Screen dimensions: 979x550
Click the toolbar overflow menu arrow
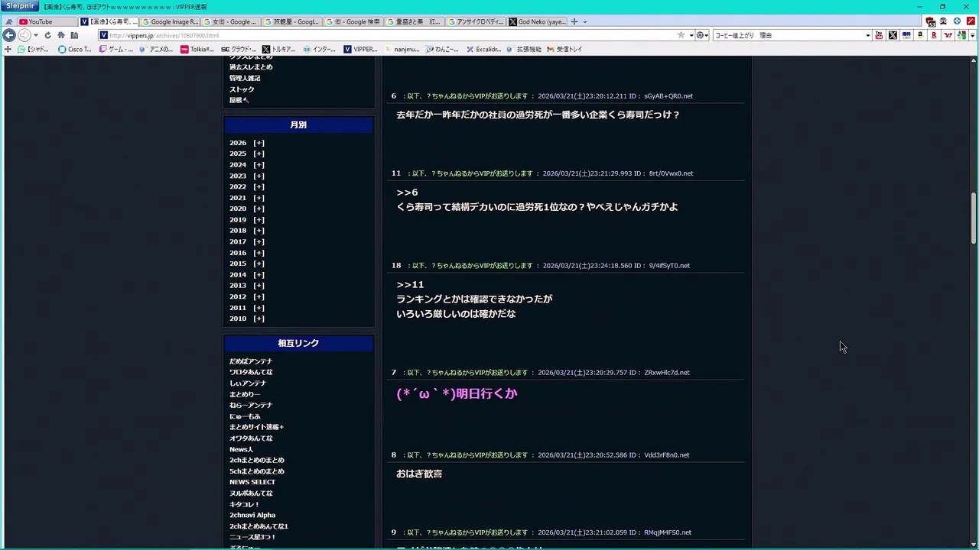coord(972,35)
